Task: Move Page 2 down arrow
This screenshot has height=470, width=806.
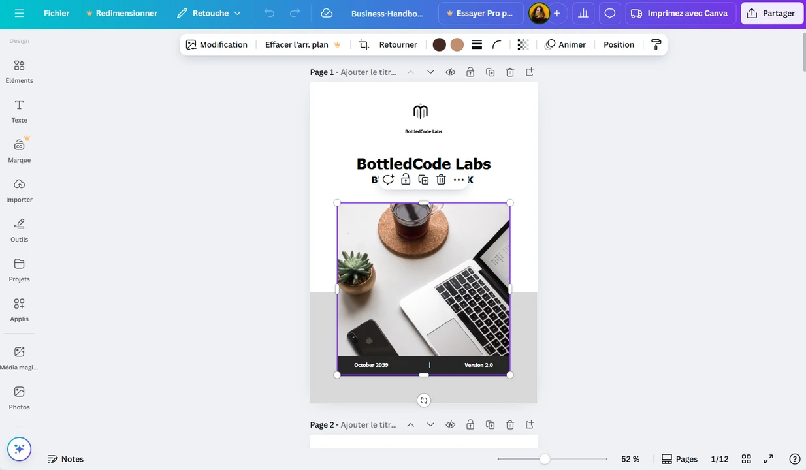Action: point(430,425)
